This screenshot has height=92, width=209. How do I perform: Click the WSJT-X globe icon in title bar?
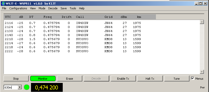[x=3, y=4]
